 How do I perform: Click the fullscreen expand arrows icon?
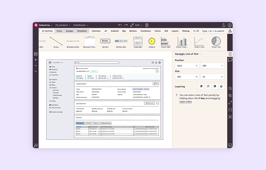tap(230, 103)
